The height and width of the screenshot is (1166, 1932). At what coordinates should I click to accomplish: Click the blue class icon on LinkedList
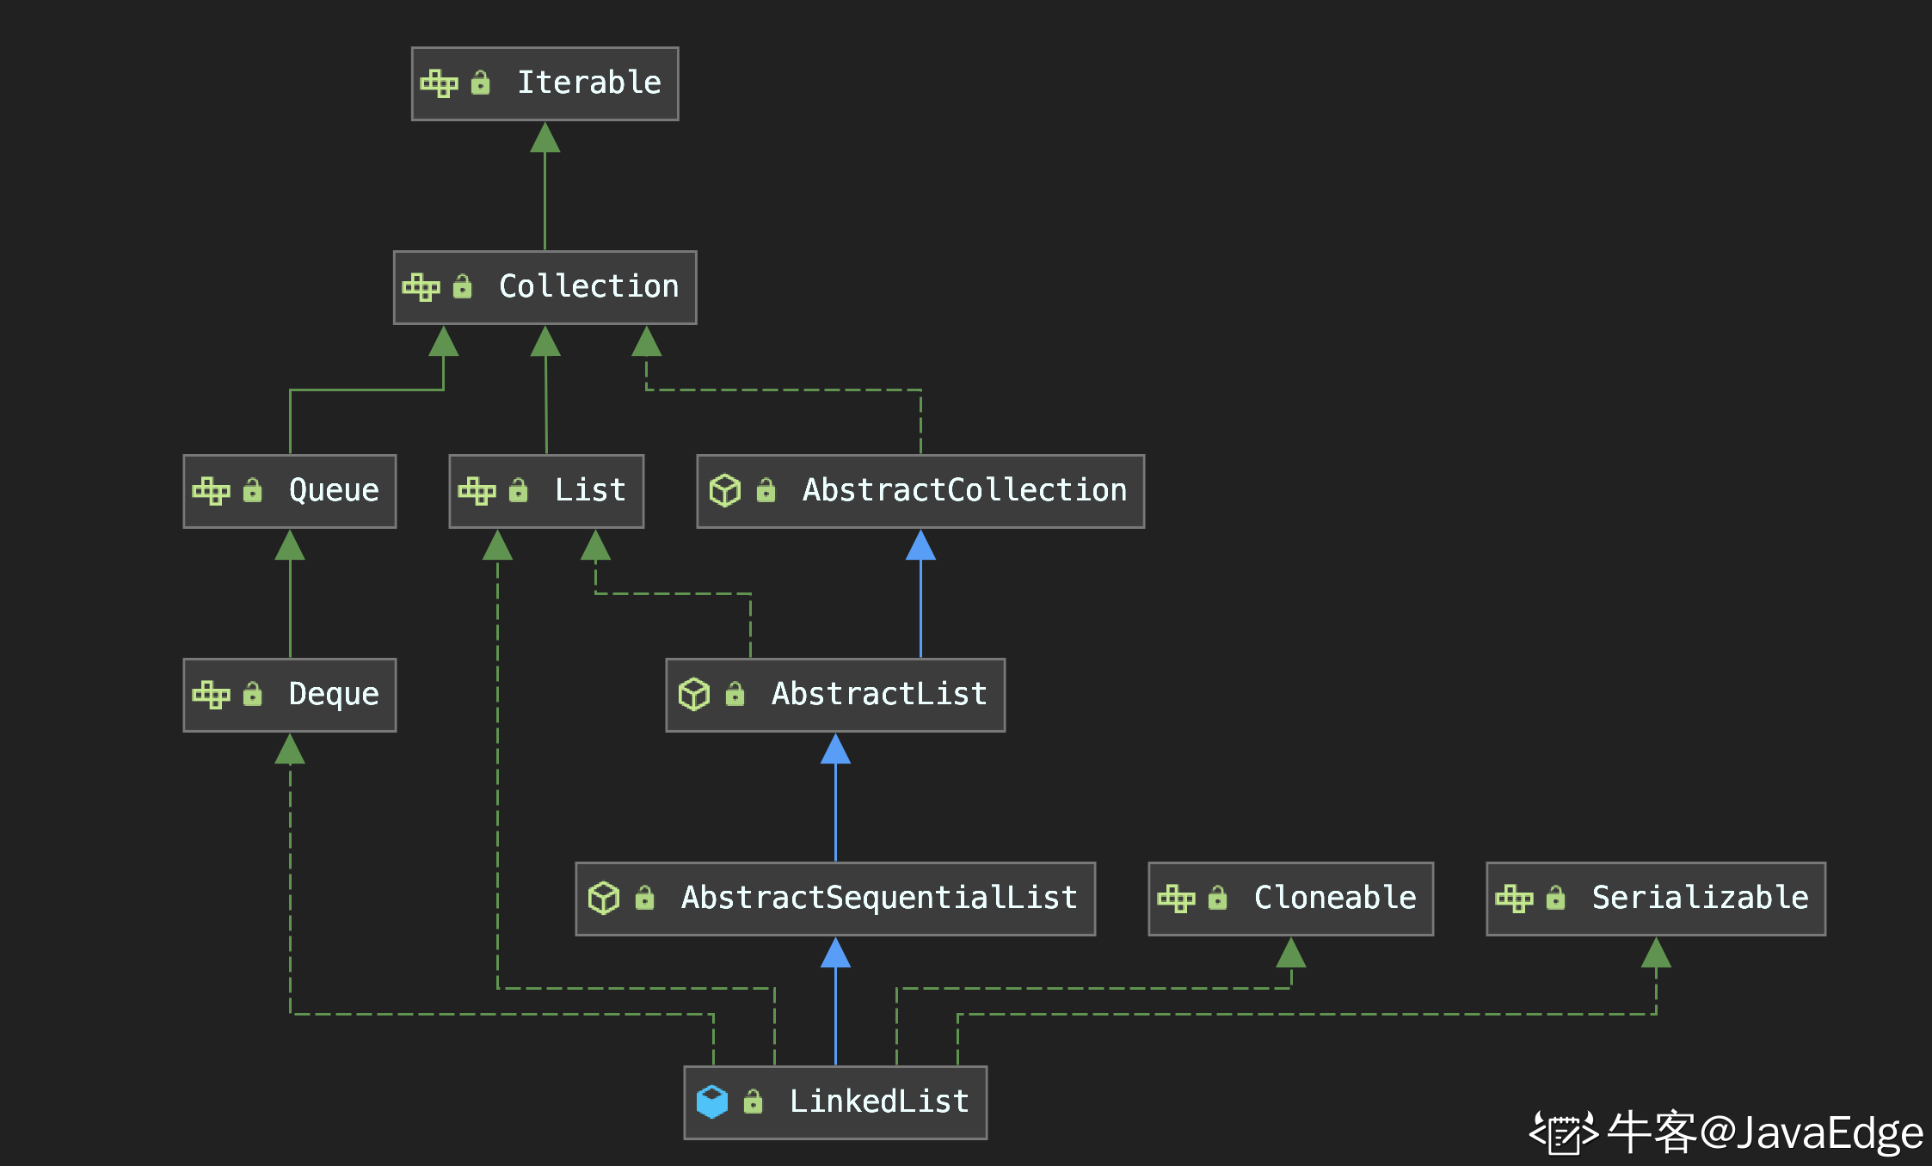[x=711, y=1102]
